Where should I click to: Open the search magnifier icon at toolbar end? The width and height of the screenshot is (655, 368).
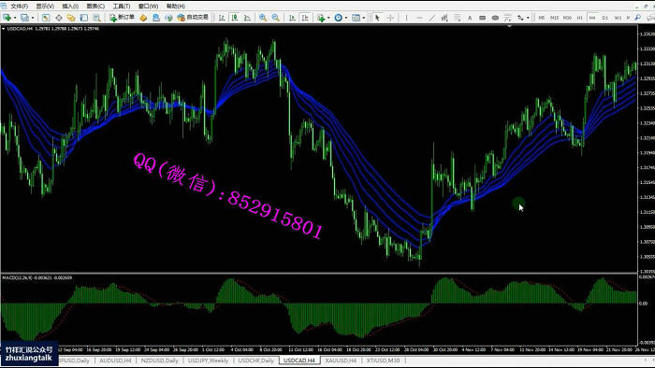637,18
